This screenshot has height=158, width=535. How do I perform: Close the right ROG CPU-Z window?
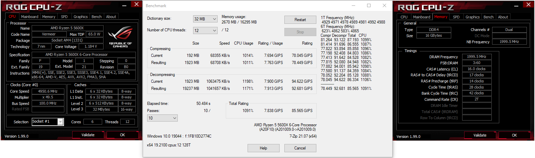pyautogui.click(x=529, y=4)
